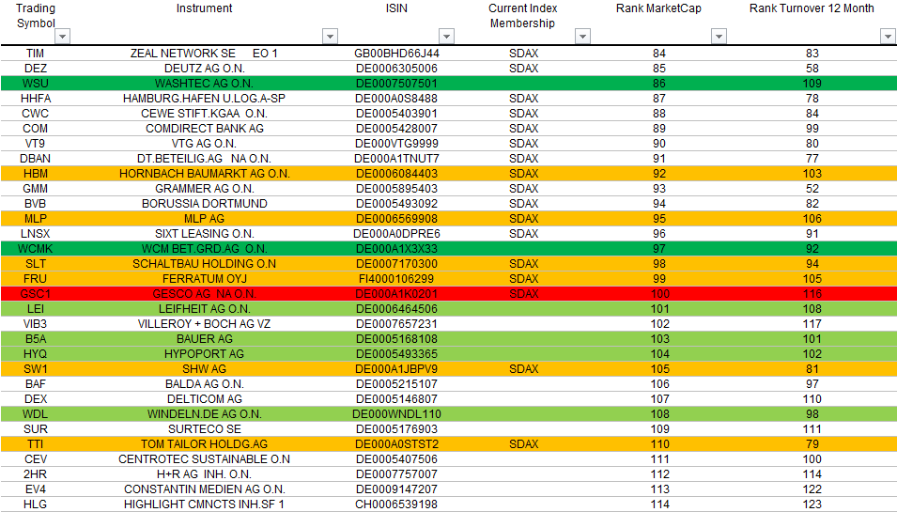This screenshot has width=897, height=512.
Task: Select the DELTICOM AG cell
Action: click(x=204, y=398)
